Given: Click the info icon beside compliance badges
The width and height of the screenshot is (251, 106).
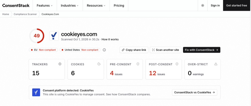Looking at the screenshot, I should 104,50.
